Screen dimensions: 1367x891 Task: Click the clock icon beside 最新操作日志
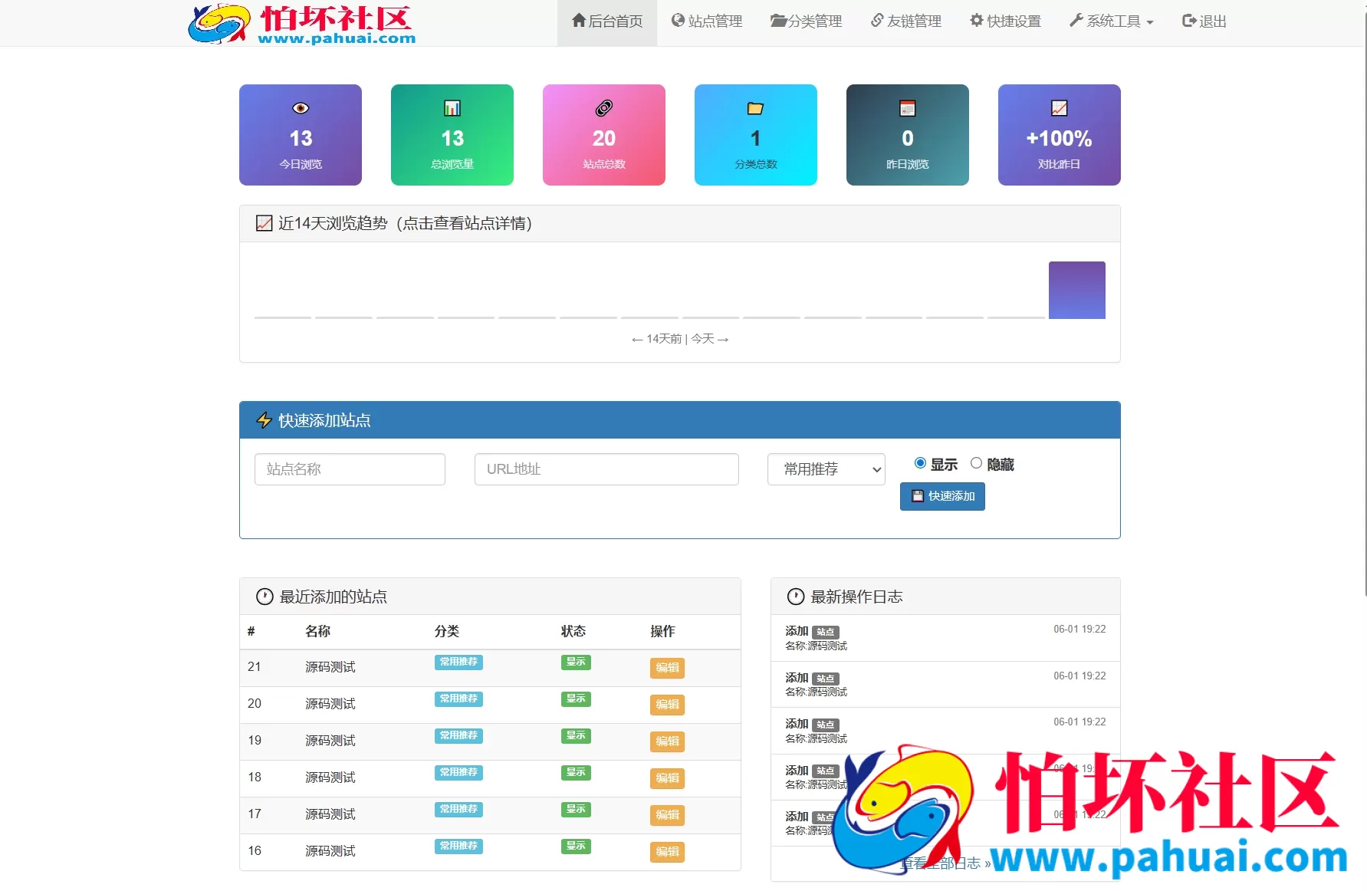(x=796, y=597)
